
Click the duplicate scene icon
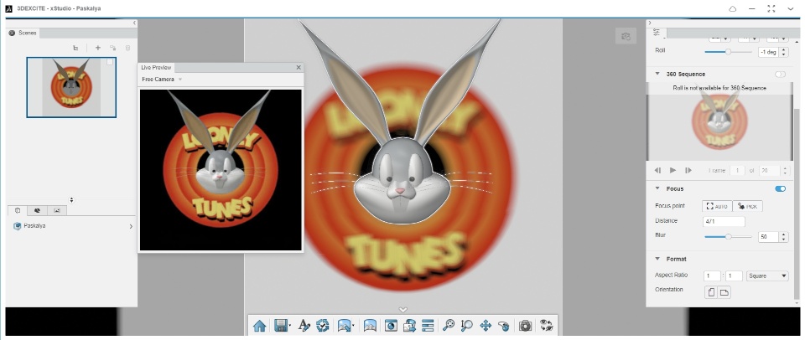pos(113,48)
